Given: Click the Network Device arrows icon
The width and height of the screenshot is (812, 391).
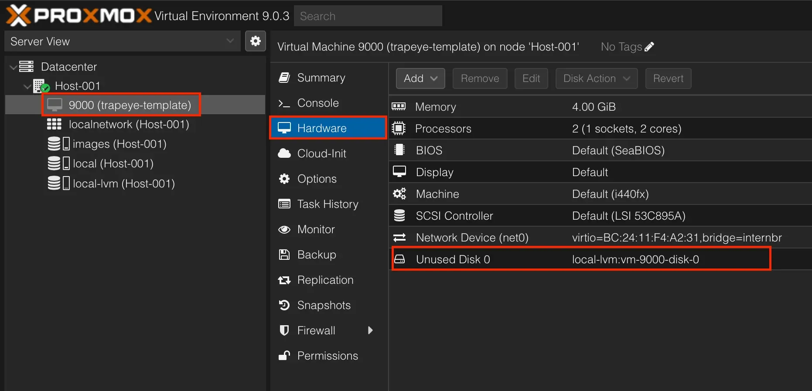Looking at the screenshot, I should coord(399,237).
